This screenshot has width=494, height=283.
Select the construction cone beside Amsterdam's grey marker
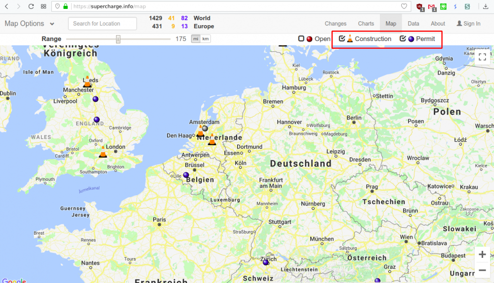(200, 130)
